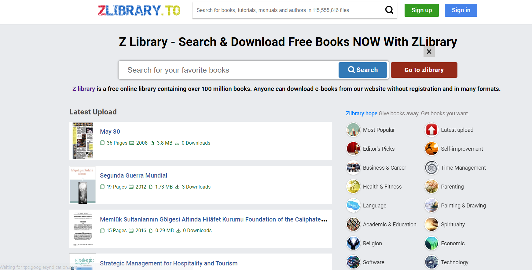Click the 'Painting & Drawing' text label
Viewport: 532px width, 270px height.
(463, 206)
